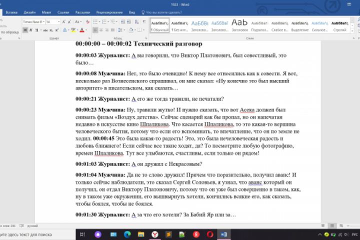
Task: Sort text icon
Action: click(x=137, y=22)
